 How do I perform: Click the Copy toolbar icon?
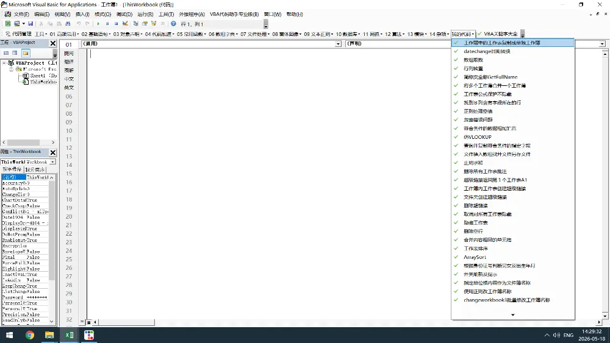tap(50, 24)
